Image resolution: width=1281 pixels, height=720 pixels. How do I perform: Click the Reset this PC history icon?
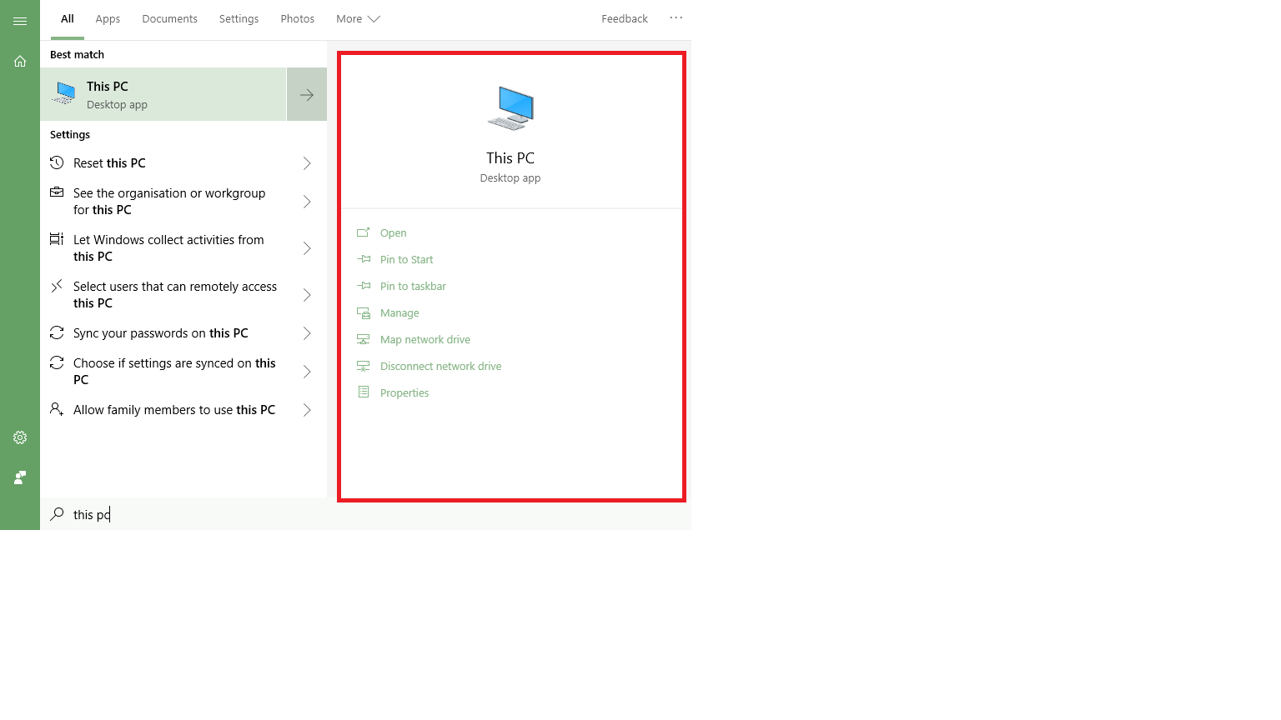(57, 162)
